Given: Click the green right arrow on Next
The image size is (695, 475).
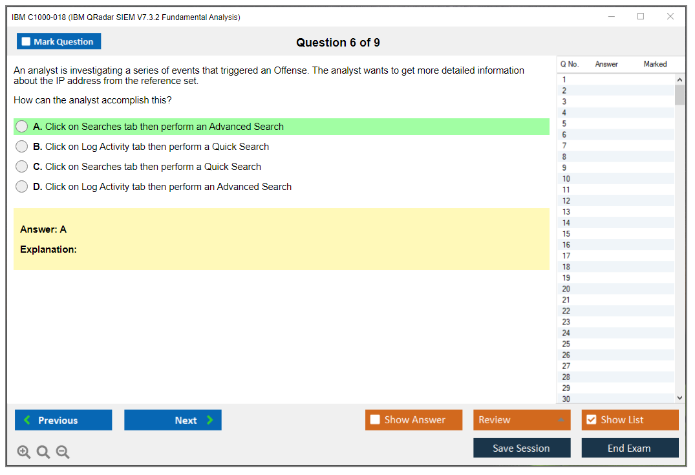Looking at the screenshot, I should (210, 420).
